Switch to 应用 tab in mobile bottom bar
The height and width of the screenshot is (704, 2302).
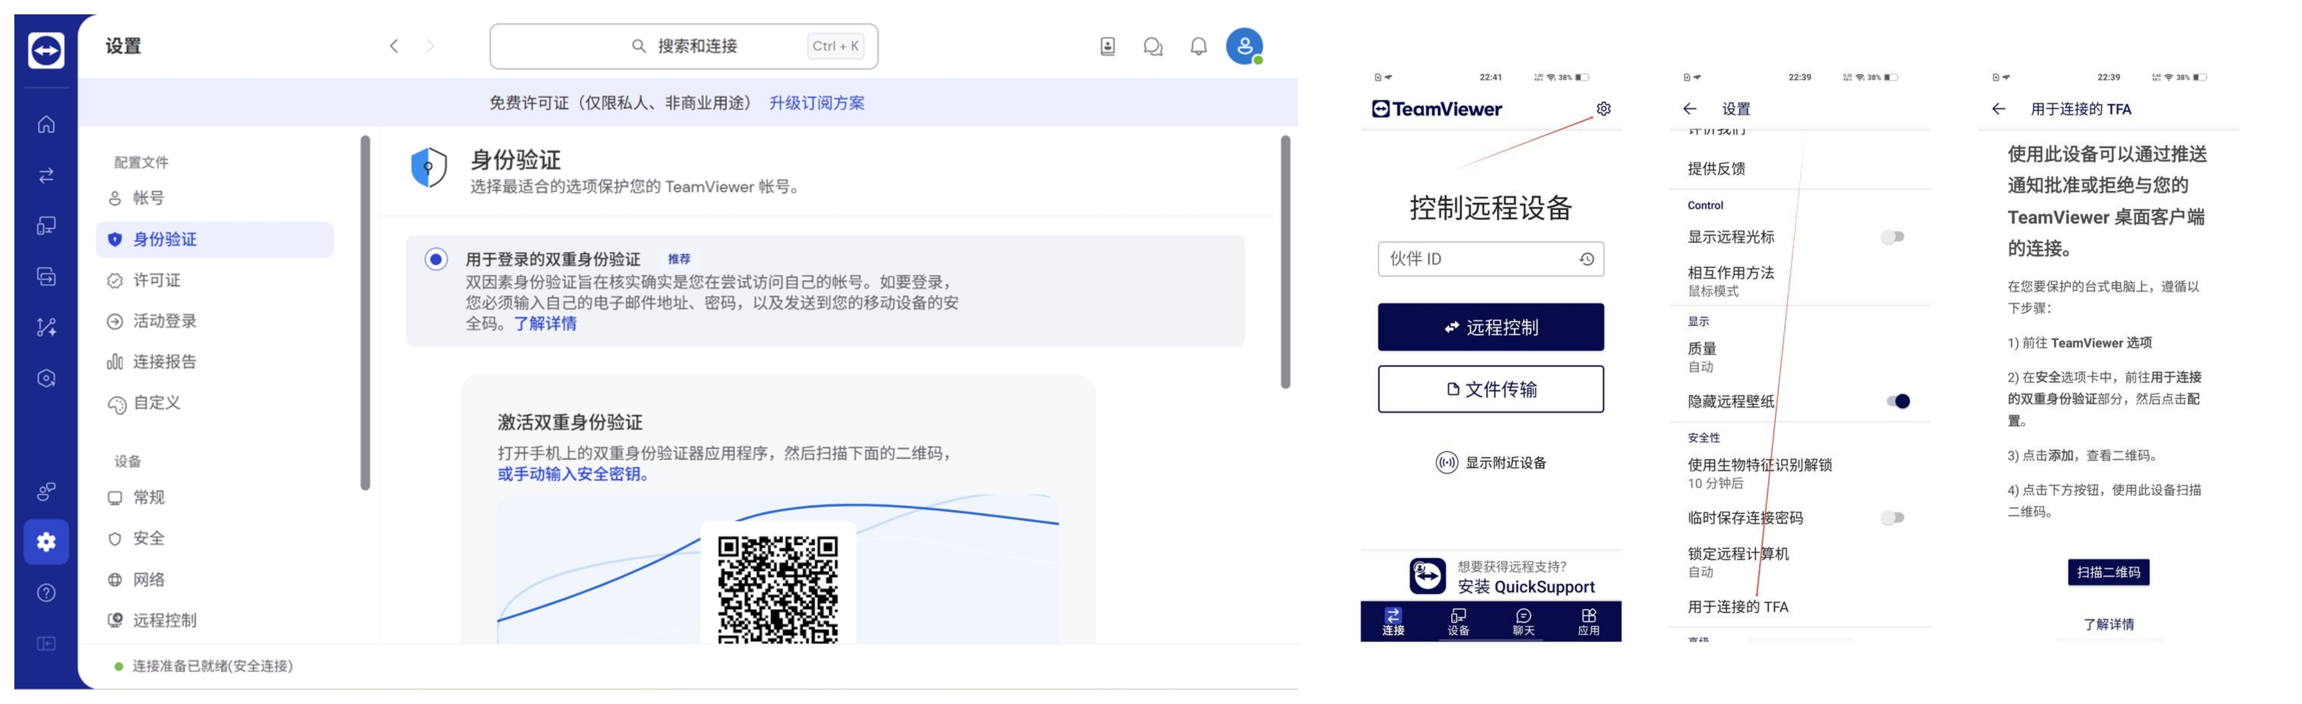pyautogui.click(x=1588, y=622)
